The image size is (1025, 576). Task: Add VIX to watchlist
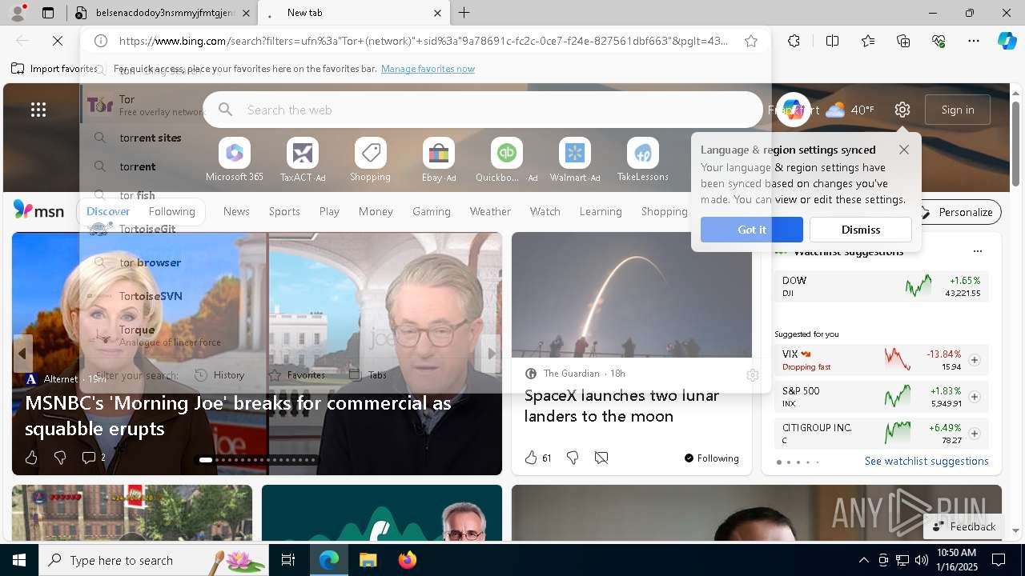coord(975,360)
